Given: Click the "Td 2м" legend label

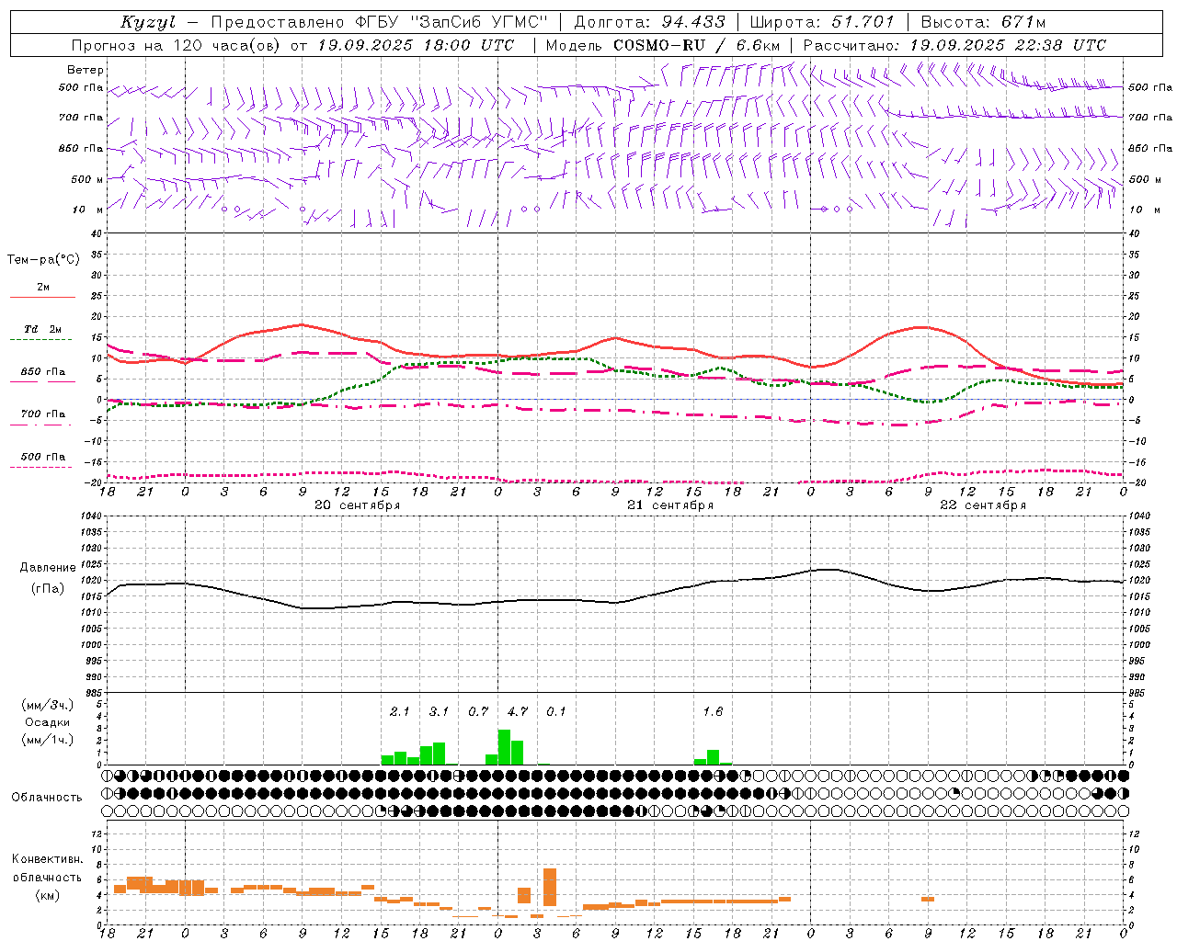Looking at the screenshot, I should (43, 329).
